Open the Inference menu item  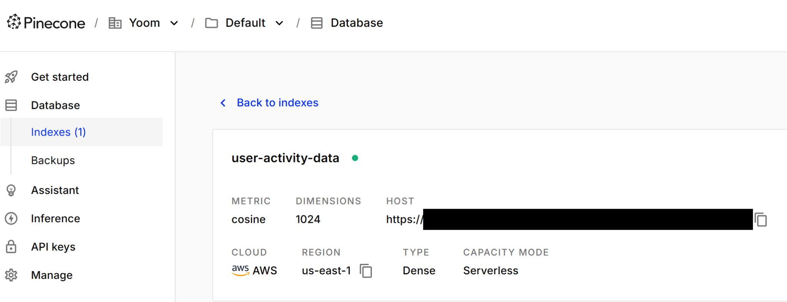click(55, 219)
